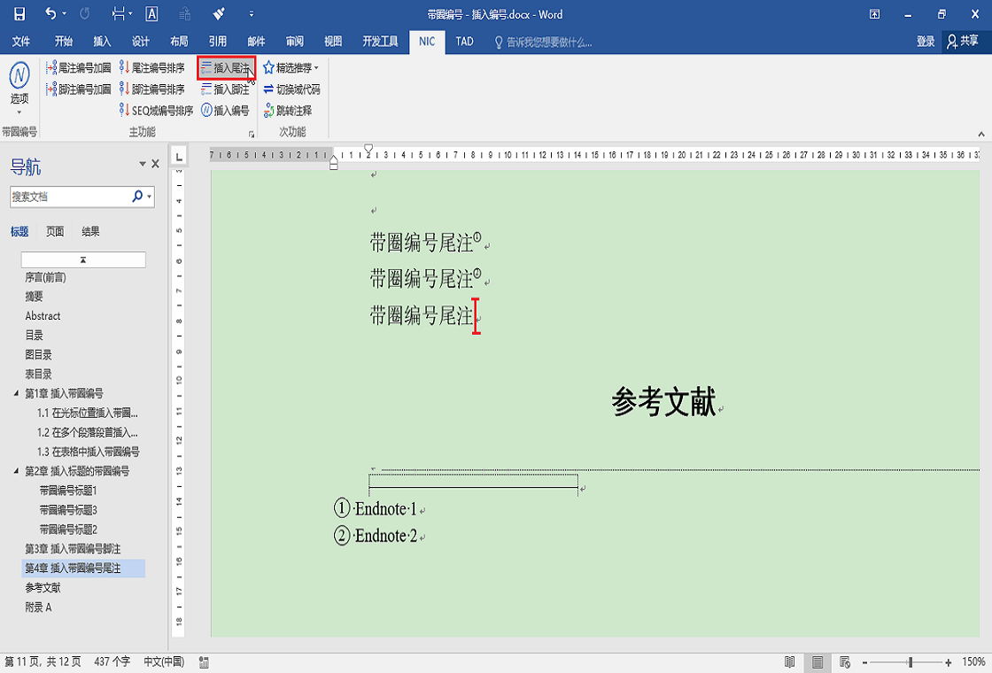Click the 搜索文档 search field
Screen dimensions: 992x673
pyautogui.click(x=70, y=197)
